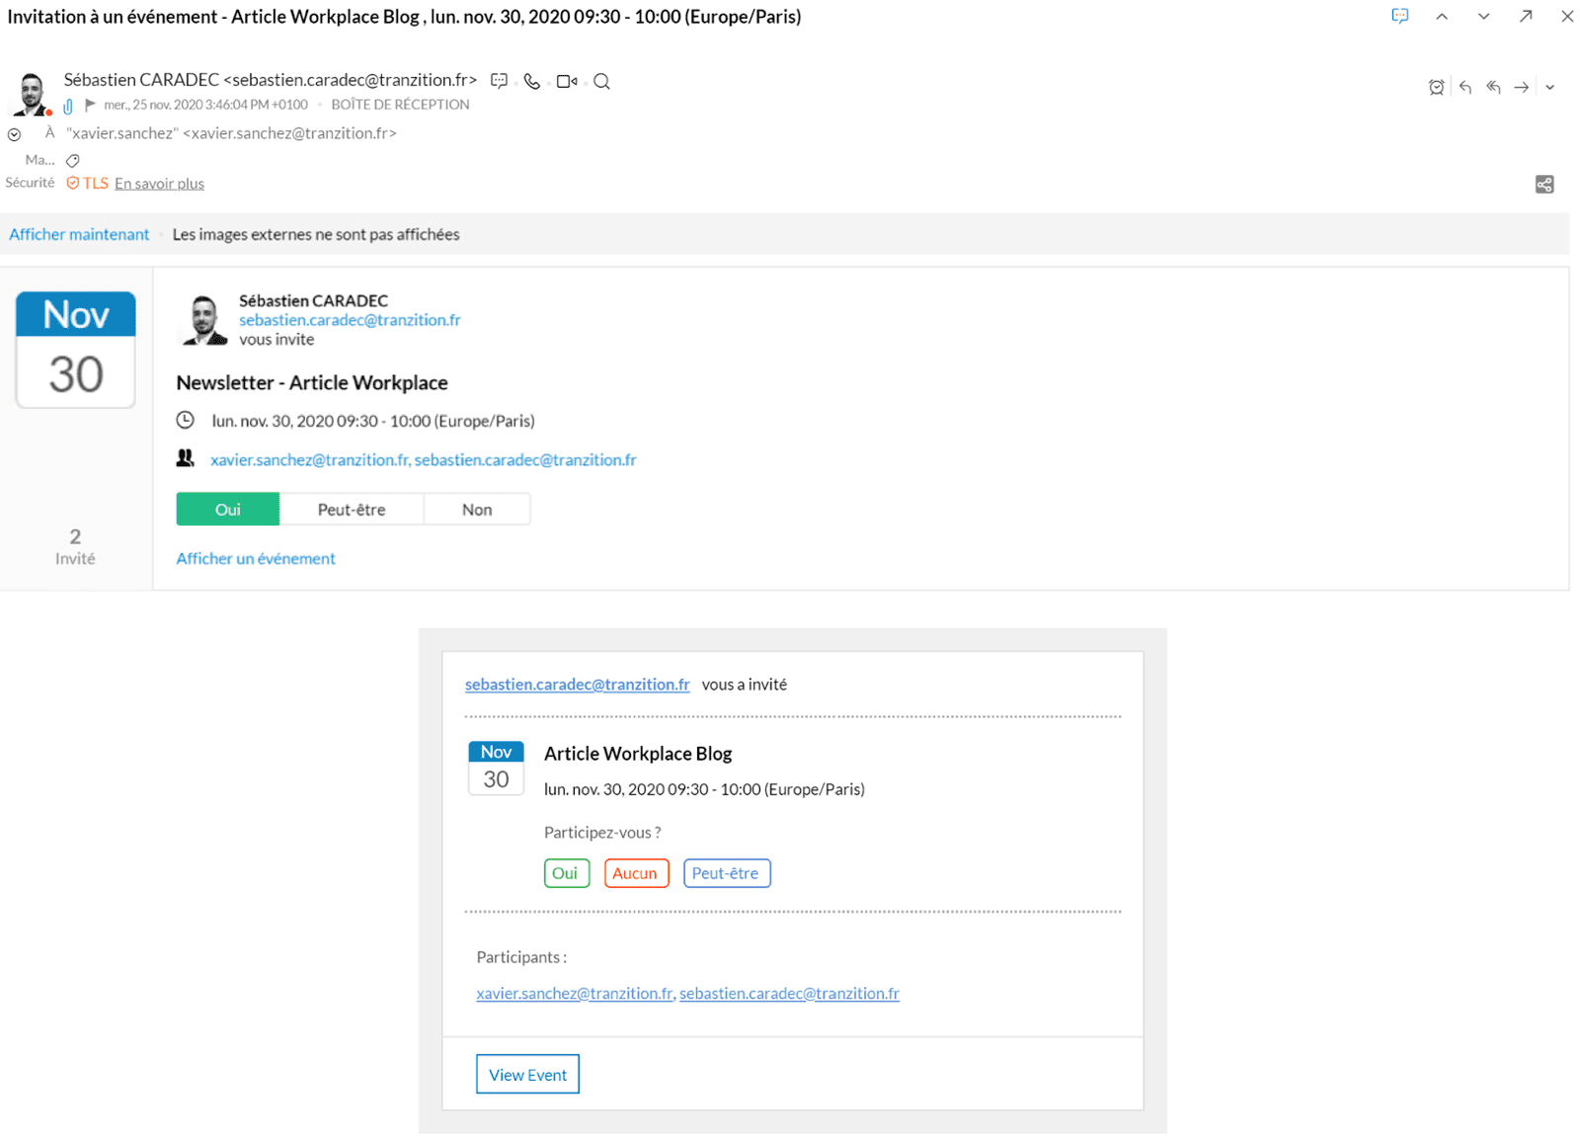Open xavier.sanchez@tranzition.fr under Participants
Viewport: 1580px width, 1139px height.
pyautogui.click(x=575, y=993)
